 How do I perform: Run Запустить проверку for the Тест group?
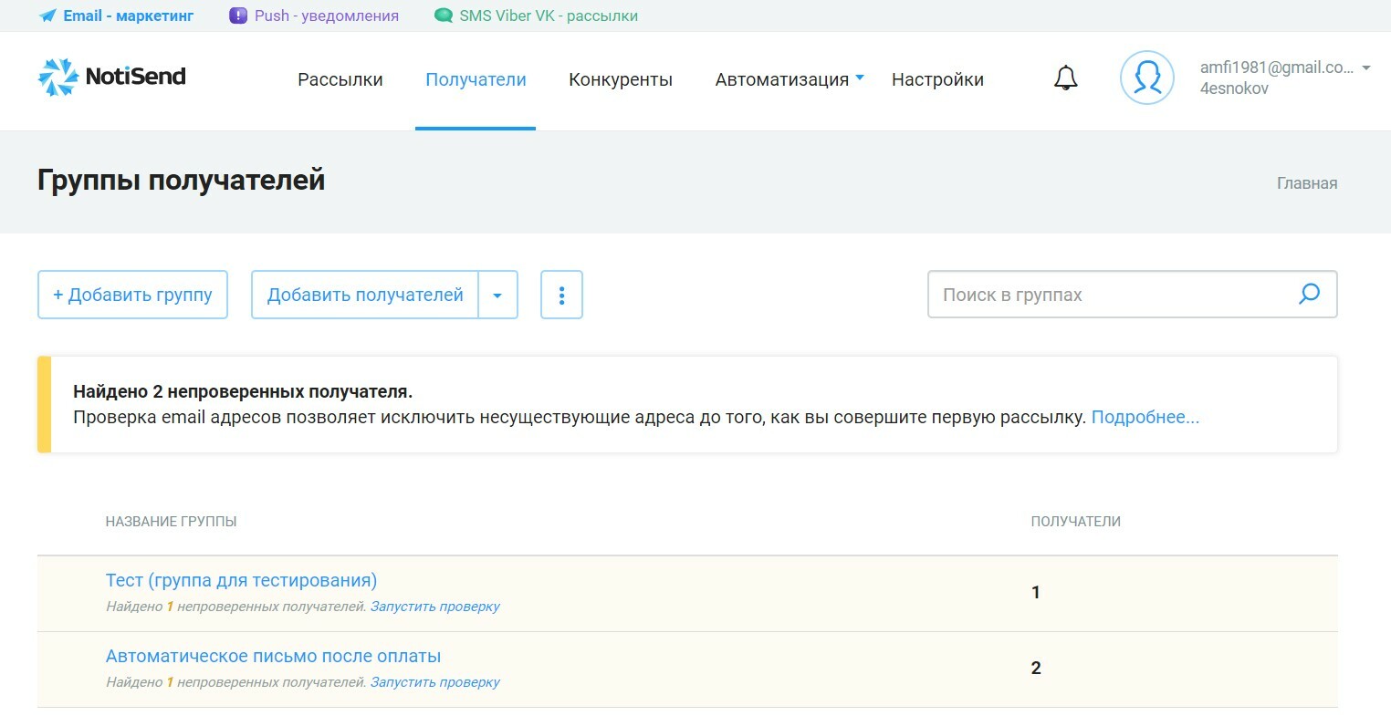(x=435, y=607)
